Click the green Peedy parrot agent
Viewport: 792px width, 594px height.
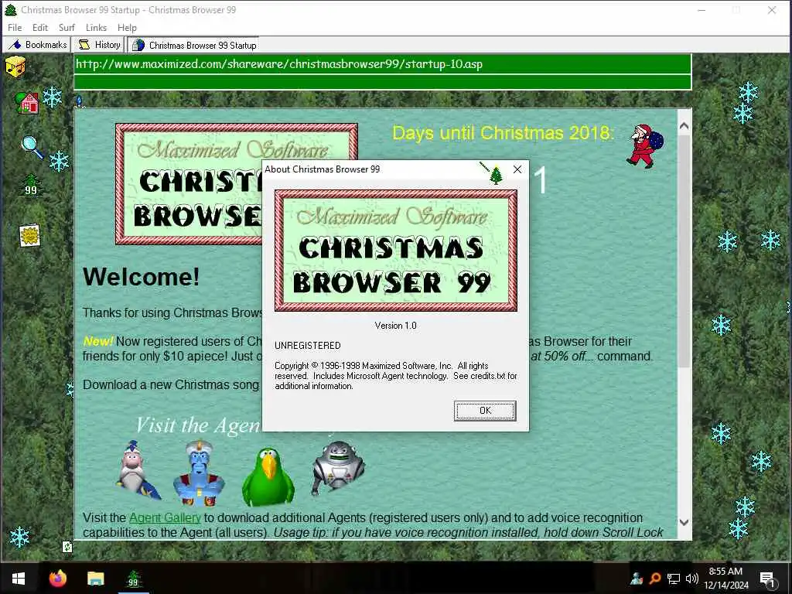[x=268, y=476]
